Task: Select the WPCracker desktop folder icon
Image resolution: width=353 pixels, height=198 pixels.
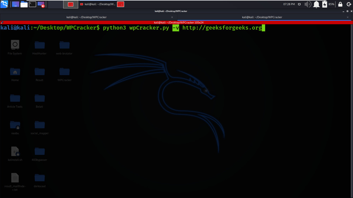Action: [64, 74]
